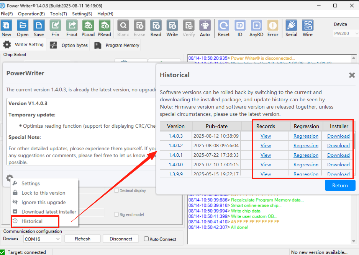
Task: Click Regression link for version 1.4.0.1
Action: pyautogui.click(x=306, y=155)
